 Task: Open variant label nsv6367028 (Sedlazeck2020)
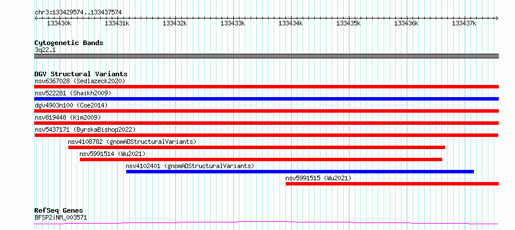(80, 81)
